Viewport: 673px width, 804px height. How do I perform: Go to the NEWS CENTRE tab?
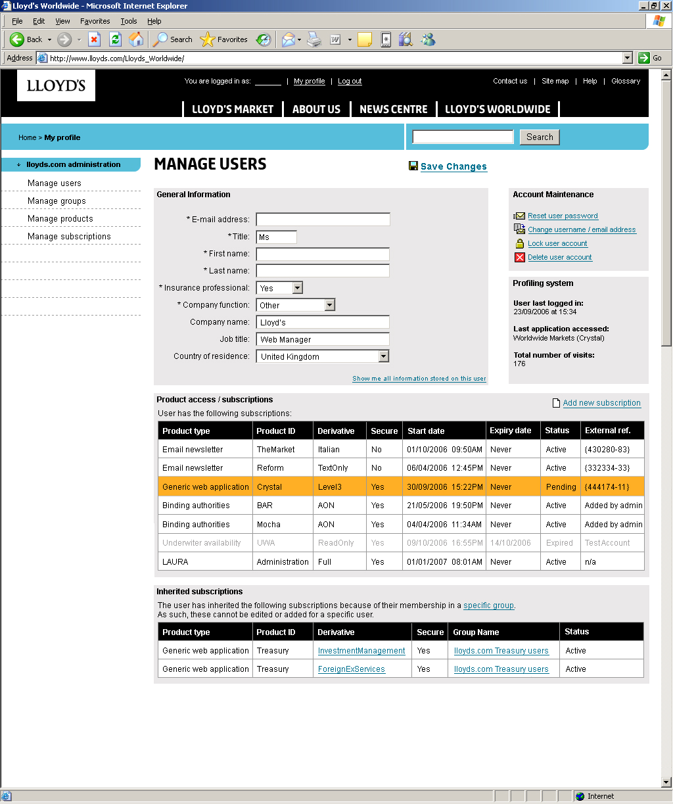(394, 109)
